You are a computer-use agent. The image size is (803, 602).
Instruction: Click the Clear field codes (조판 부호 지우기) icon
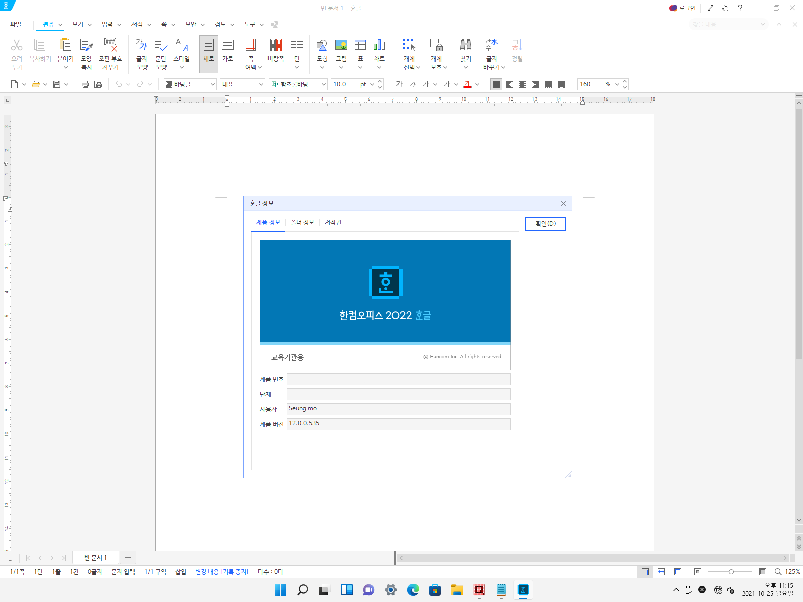click(x=110, y=45)
